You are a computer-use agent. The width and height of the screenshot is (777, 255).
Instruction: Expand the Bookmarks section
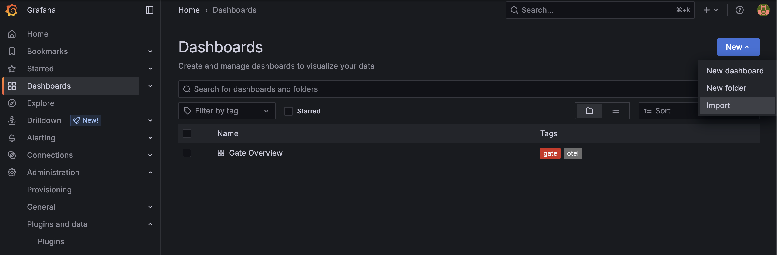(150, 51)
